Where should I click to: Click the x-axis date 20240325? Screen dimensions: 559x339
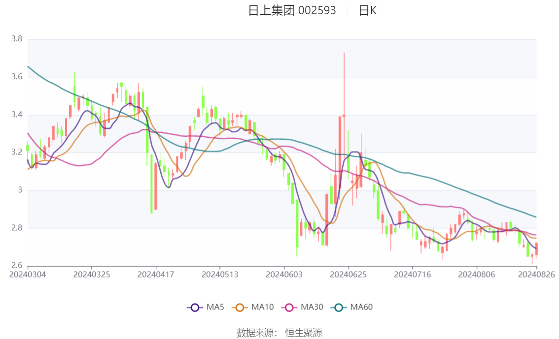point(92,275)
